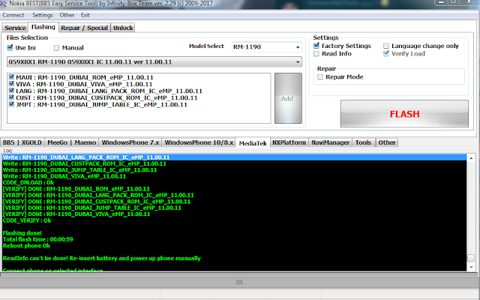Open the Settings menu
This screenshot has height=300, width=480.
pyautogui.click(x=43, y=15)
